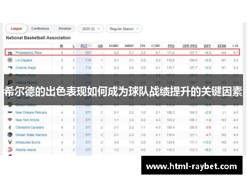
Task: Click the Hawks L2 streak value
Action: coord(224,150)
